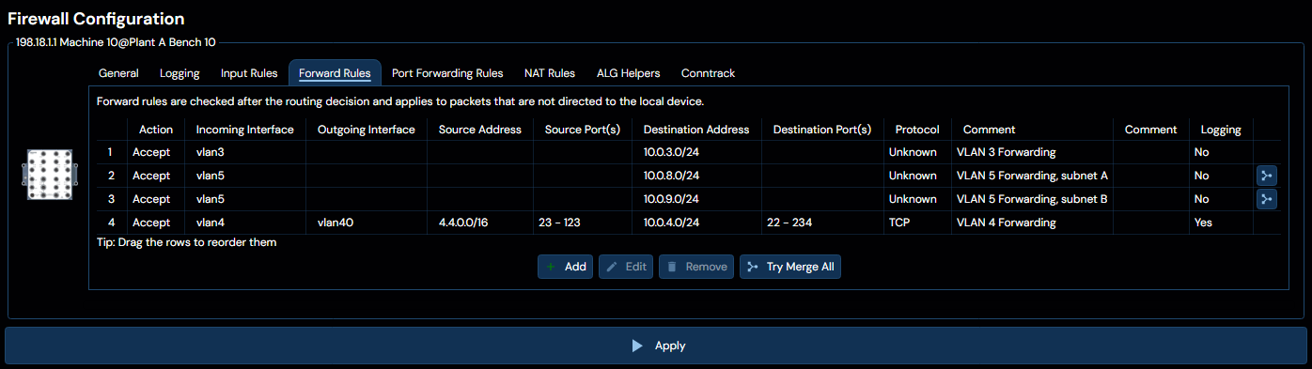
Task: Open the NAT Rules tab
Action: pos(550,73)
